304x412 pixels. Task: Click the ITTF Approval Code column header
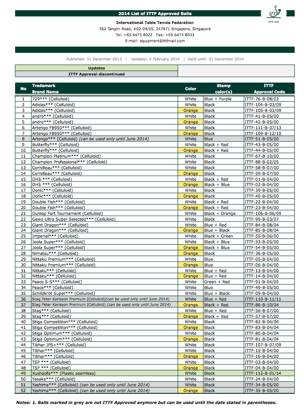click(x=268, y=88)
